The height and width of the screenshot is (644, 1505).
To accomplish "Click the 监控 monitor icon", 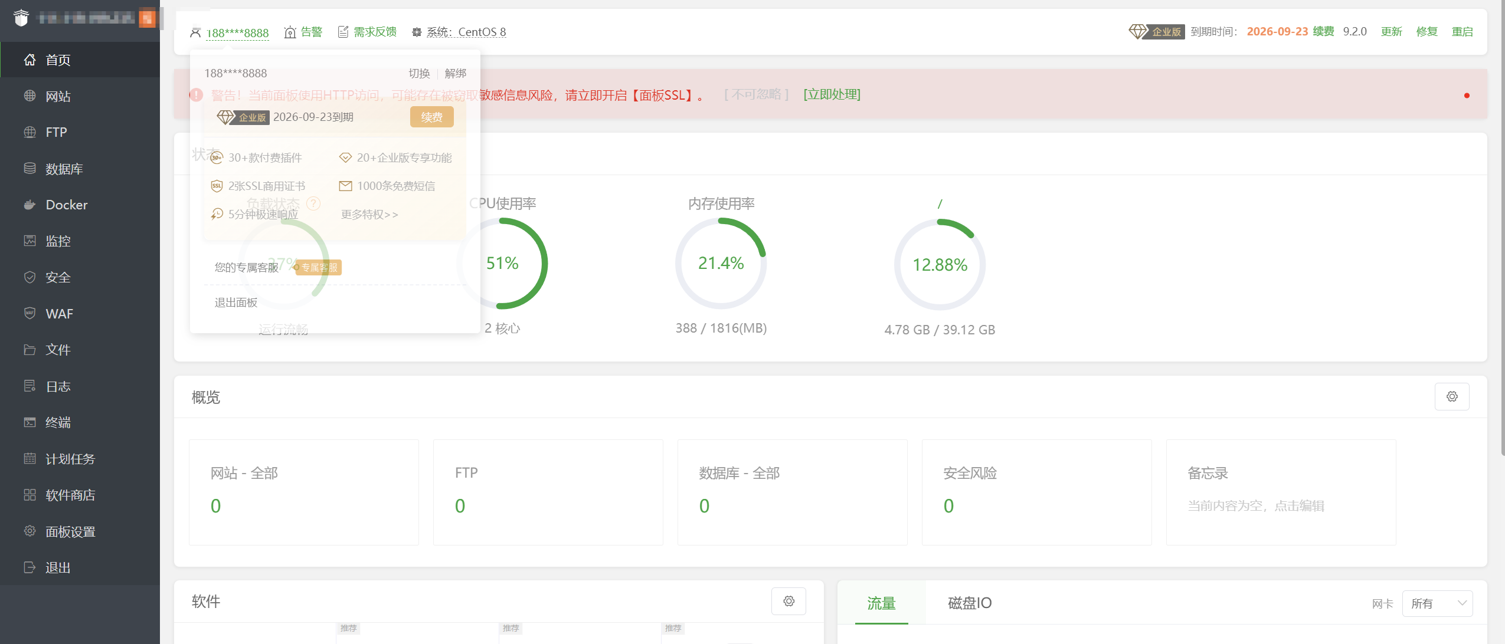I will point(30,241).
